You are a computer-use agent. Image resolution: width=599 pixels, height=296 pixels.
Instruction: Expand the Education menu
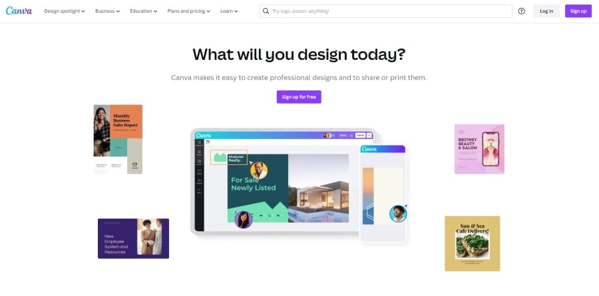pyautogui.click(x=143, y=11)
